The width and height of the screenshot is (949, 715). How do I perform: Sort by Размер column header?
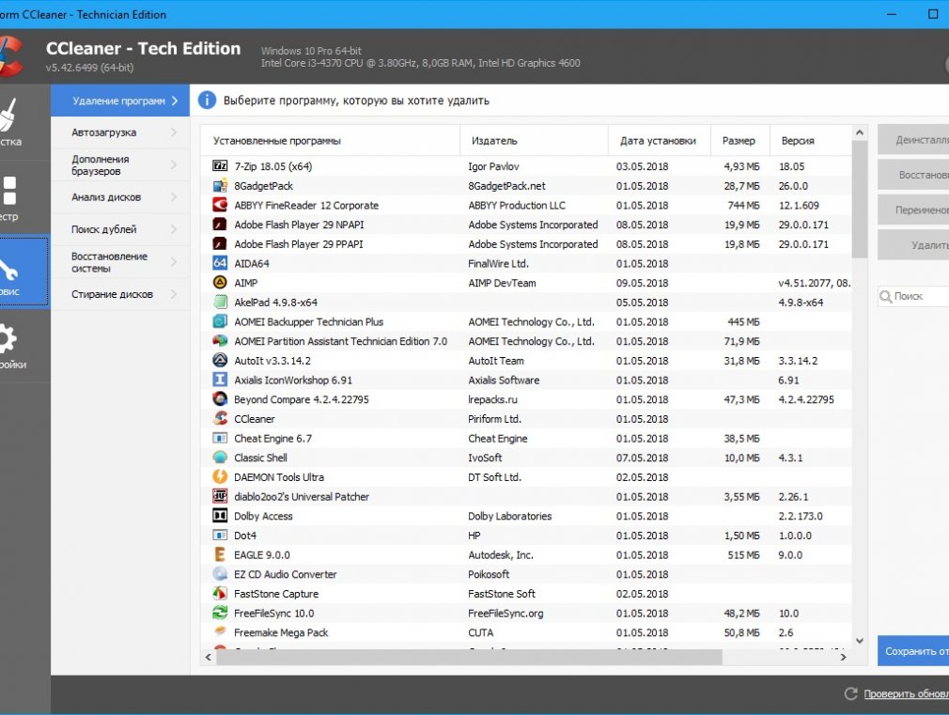(x=740, y=140)
